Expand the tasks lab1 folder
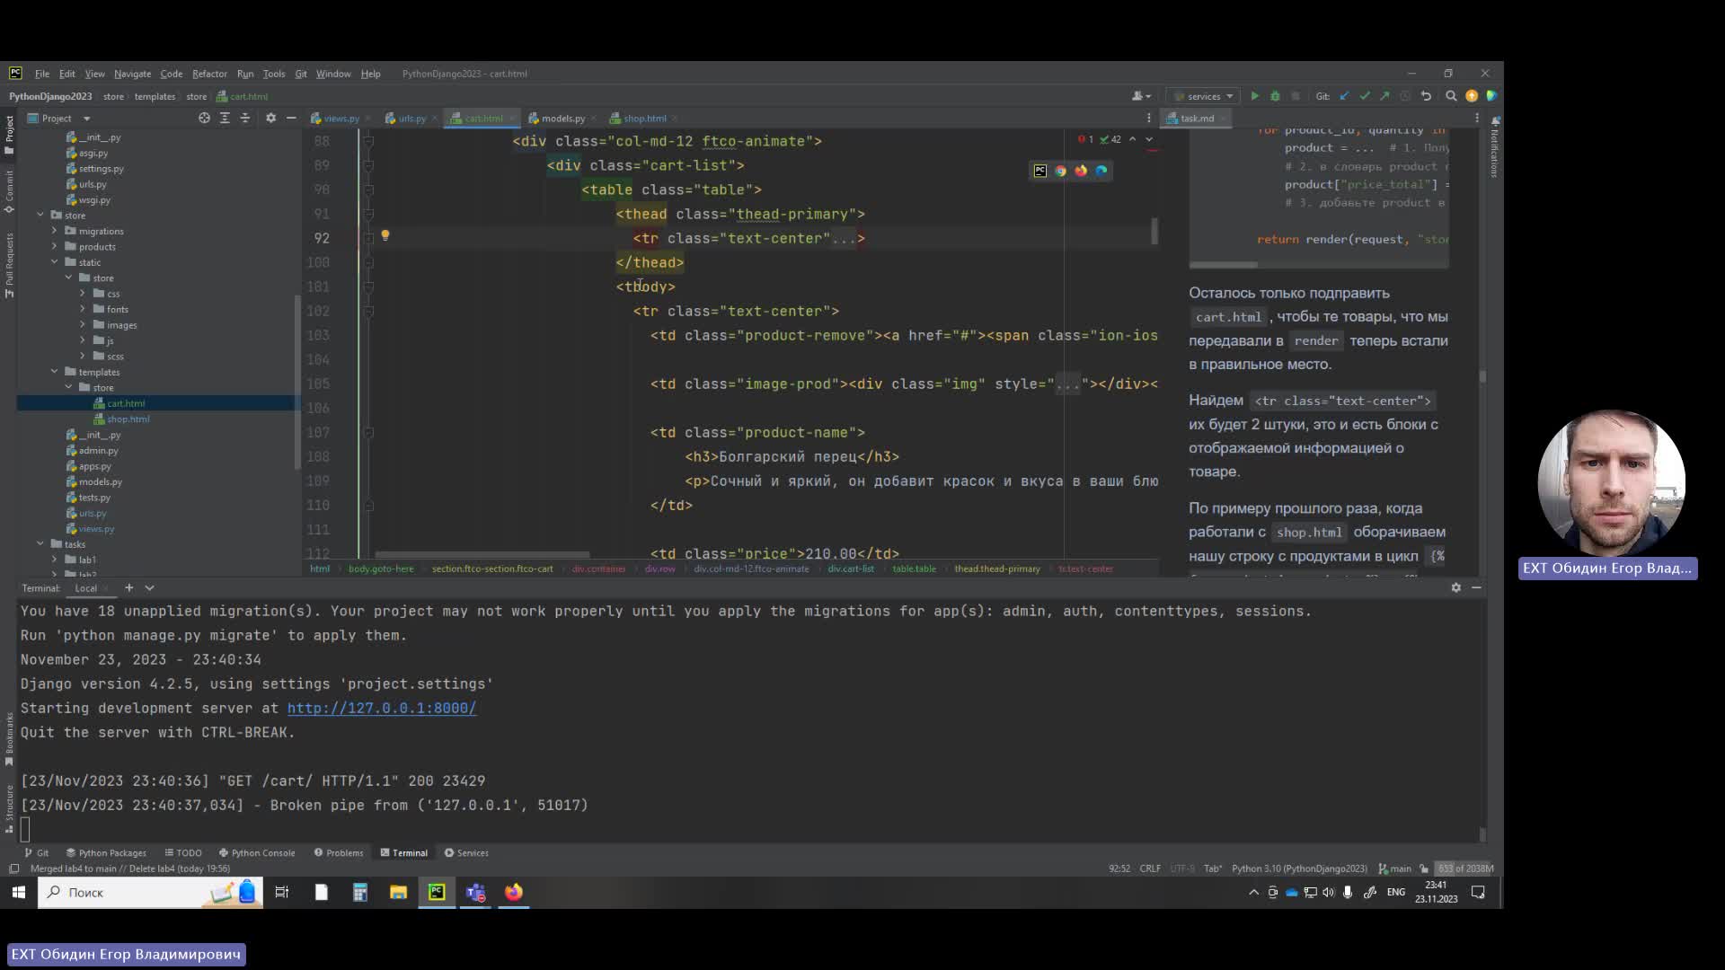The image size is (1725, 970). coord(54,560)
